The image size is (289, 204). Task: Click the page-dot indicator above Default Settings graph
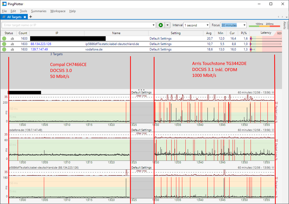pyautogui.click(x=141, y=90)
